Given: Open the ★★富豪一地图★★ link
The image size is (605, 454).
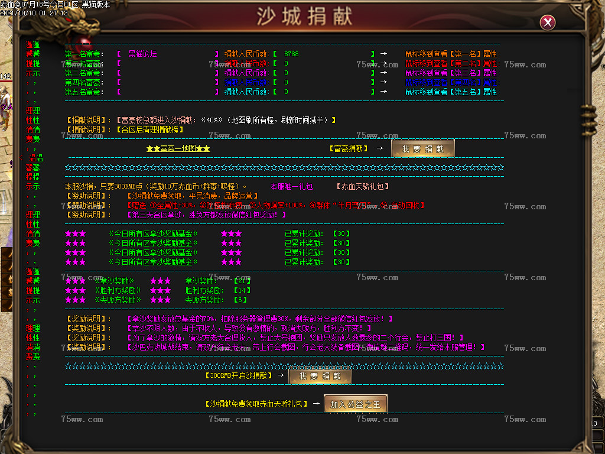Looking at the screenshot, I should [x=178, y=148].
